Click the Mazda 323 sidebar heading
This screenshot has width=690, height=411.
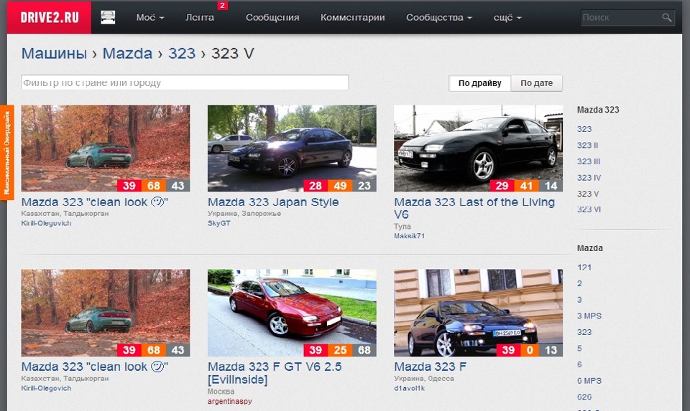pos(598,110)
